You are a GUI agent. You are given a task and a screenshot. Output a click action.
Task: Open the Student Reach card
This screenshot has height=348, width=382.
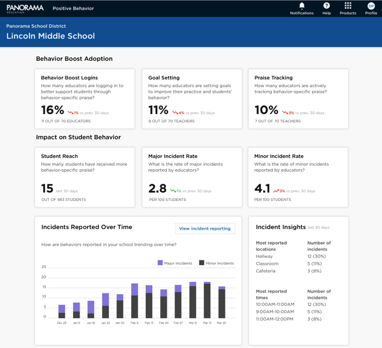pos(85,177)
